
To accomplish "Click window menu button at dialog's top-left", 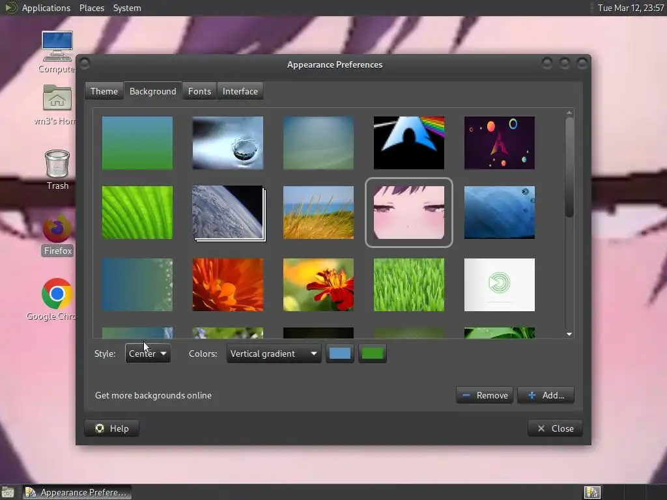I will coord(85,64).
